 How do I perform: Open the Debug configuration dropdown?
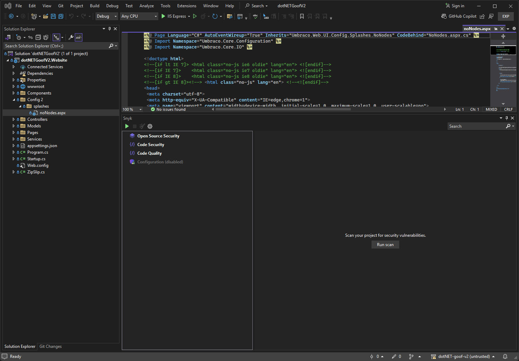(x=107, y=16)
